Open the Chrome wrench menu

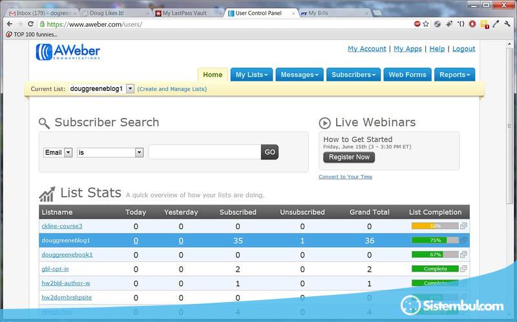point(507,24)
